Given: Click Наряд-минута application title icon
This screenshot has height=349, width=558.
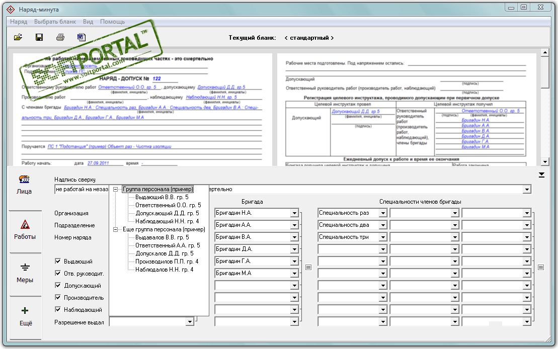Looking at the screenshot, I should (x=11, y=10).
